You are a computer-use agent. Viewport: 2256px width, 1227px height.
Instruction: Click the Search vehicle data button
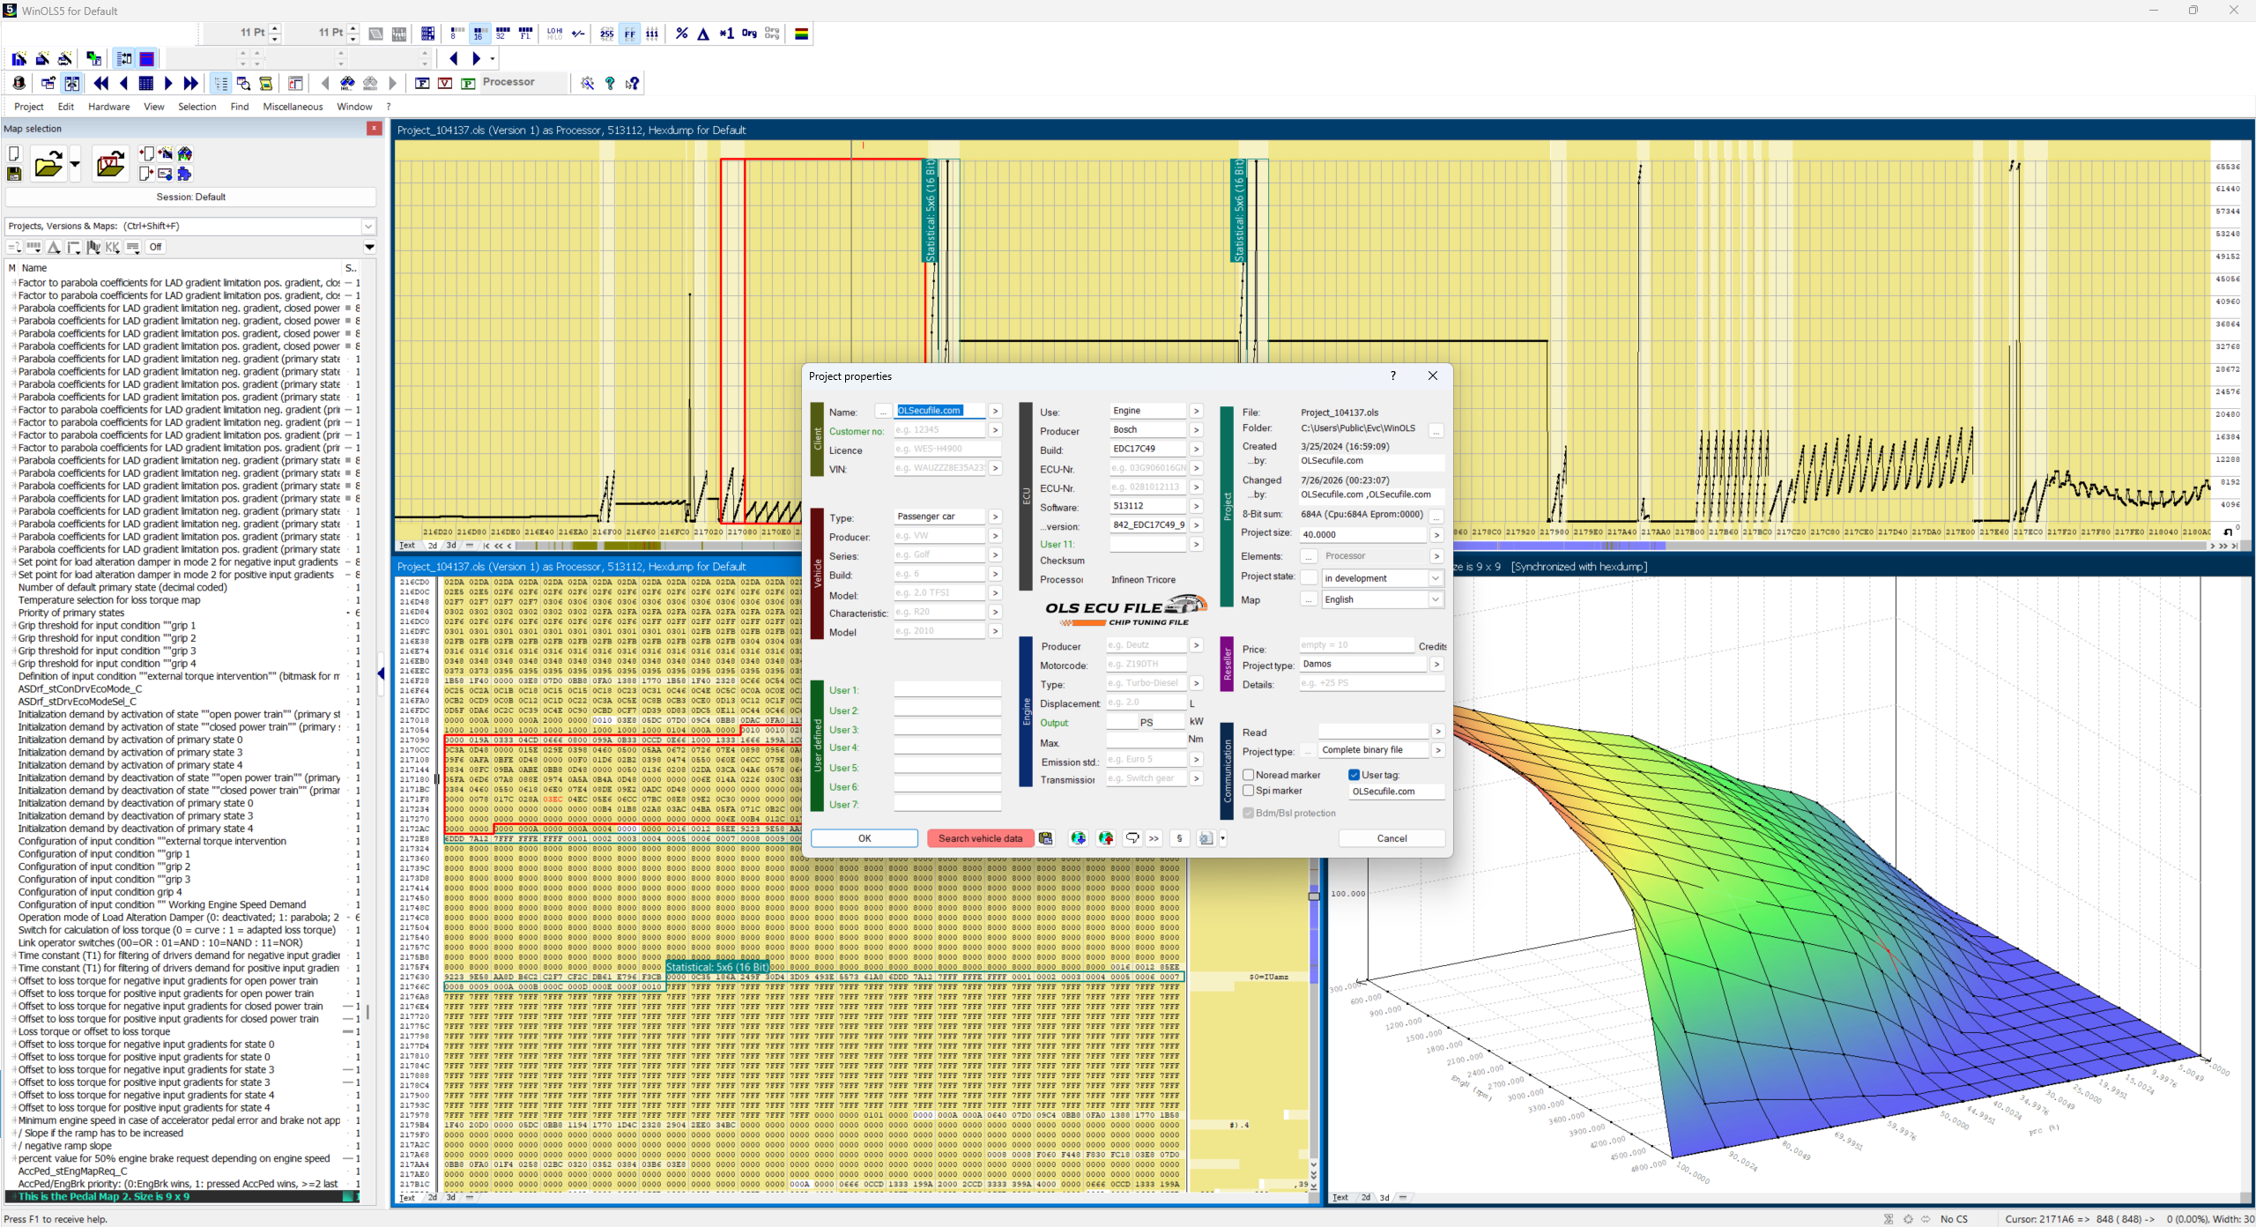980,838
